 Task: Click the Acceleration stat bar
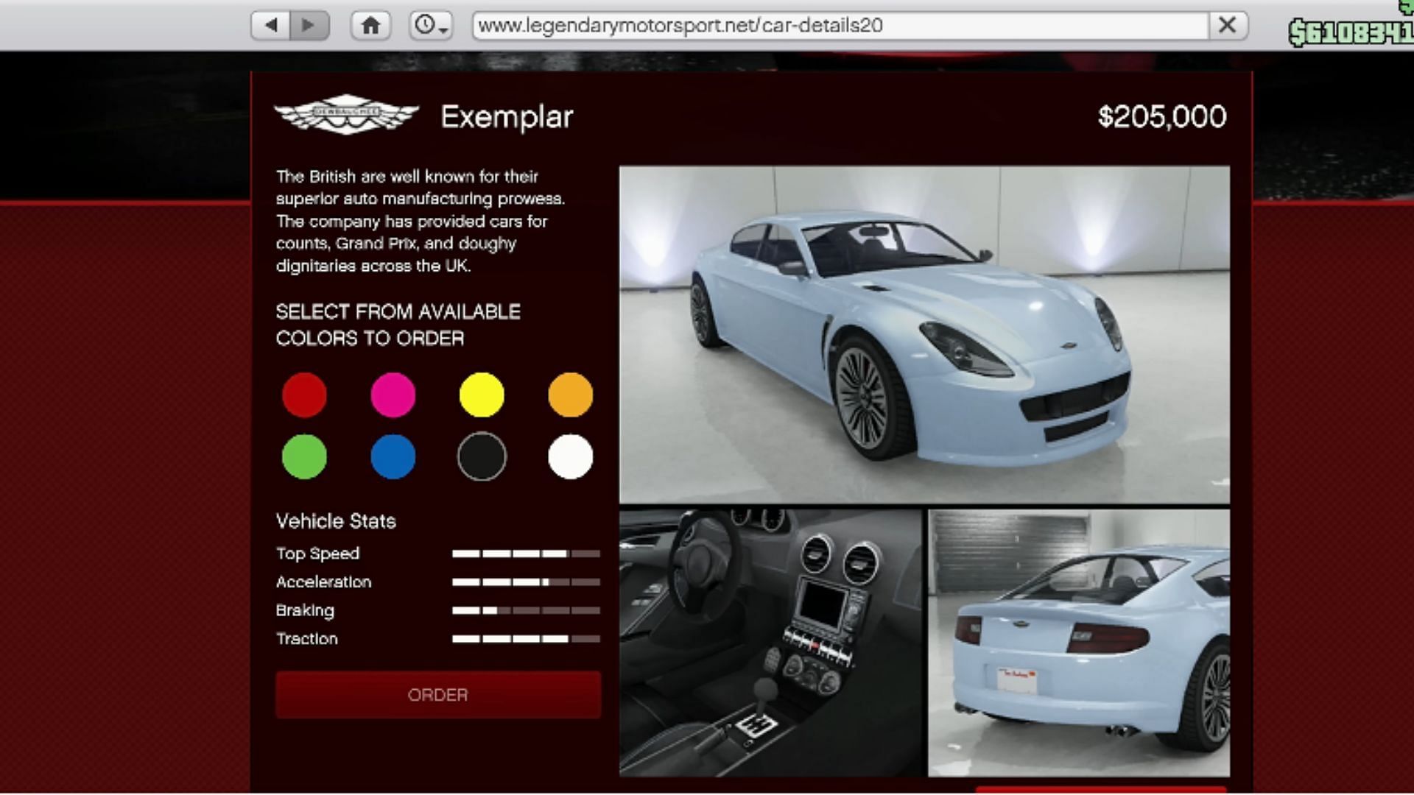pos(526,582)
